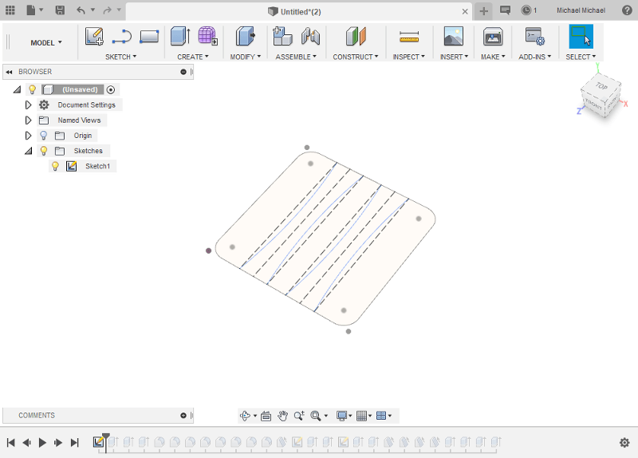The image size is (638, 458).
Task: Expand the Origin folder node
Action: pyautogui.click(x=28, y=136)
